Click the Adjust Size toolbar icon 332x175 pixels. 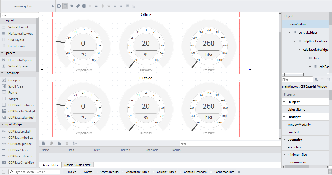point(134,6)
